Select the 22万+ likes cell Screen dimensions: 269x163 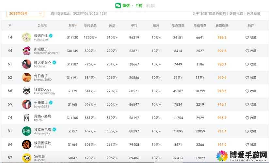pos(178,78)
